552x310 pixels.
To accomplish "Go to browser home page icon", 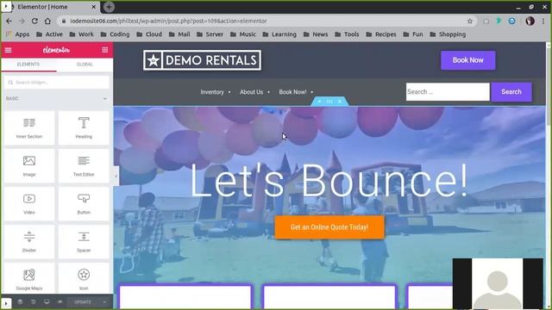I will [x=47, y=21].
